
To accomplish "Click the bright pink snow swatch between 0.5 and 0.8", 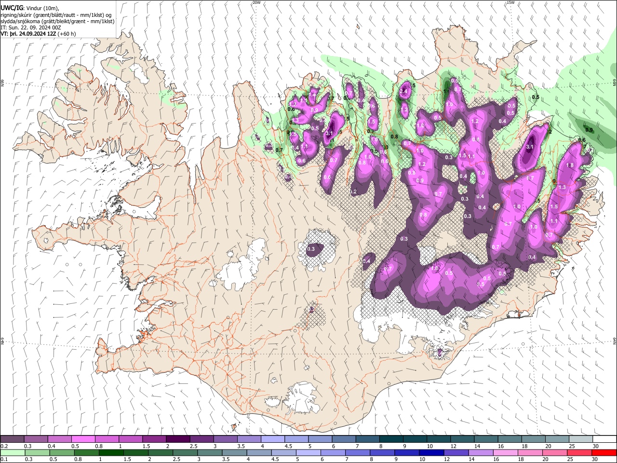I will 83,439.
